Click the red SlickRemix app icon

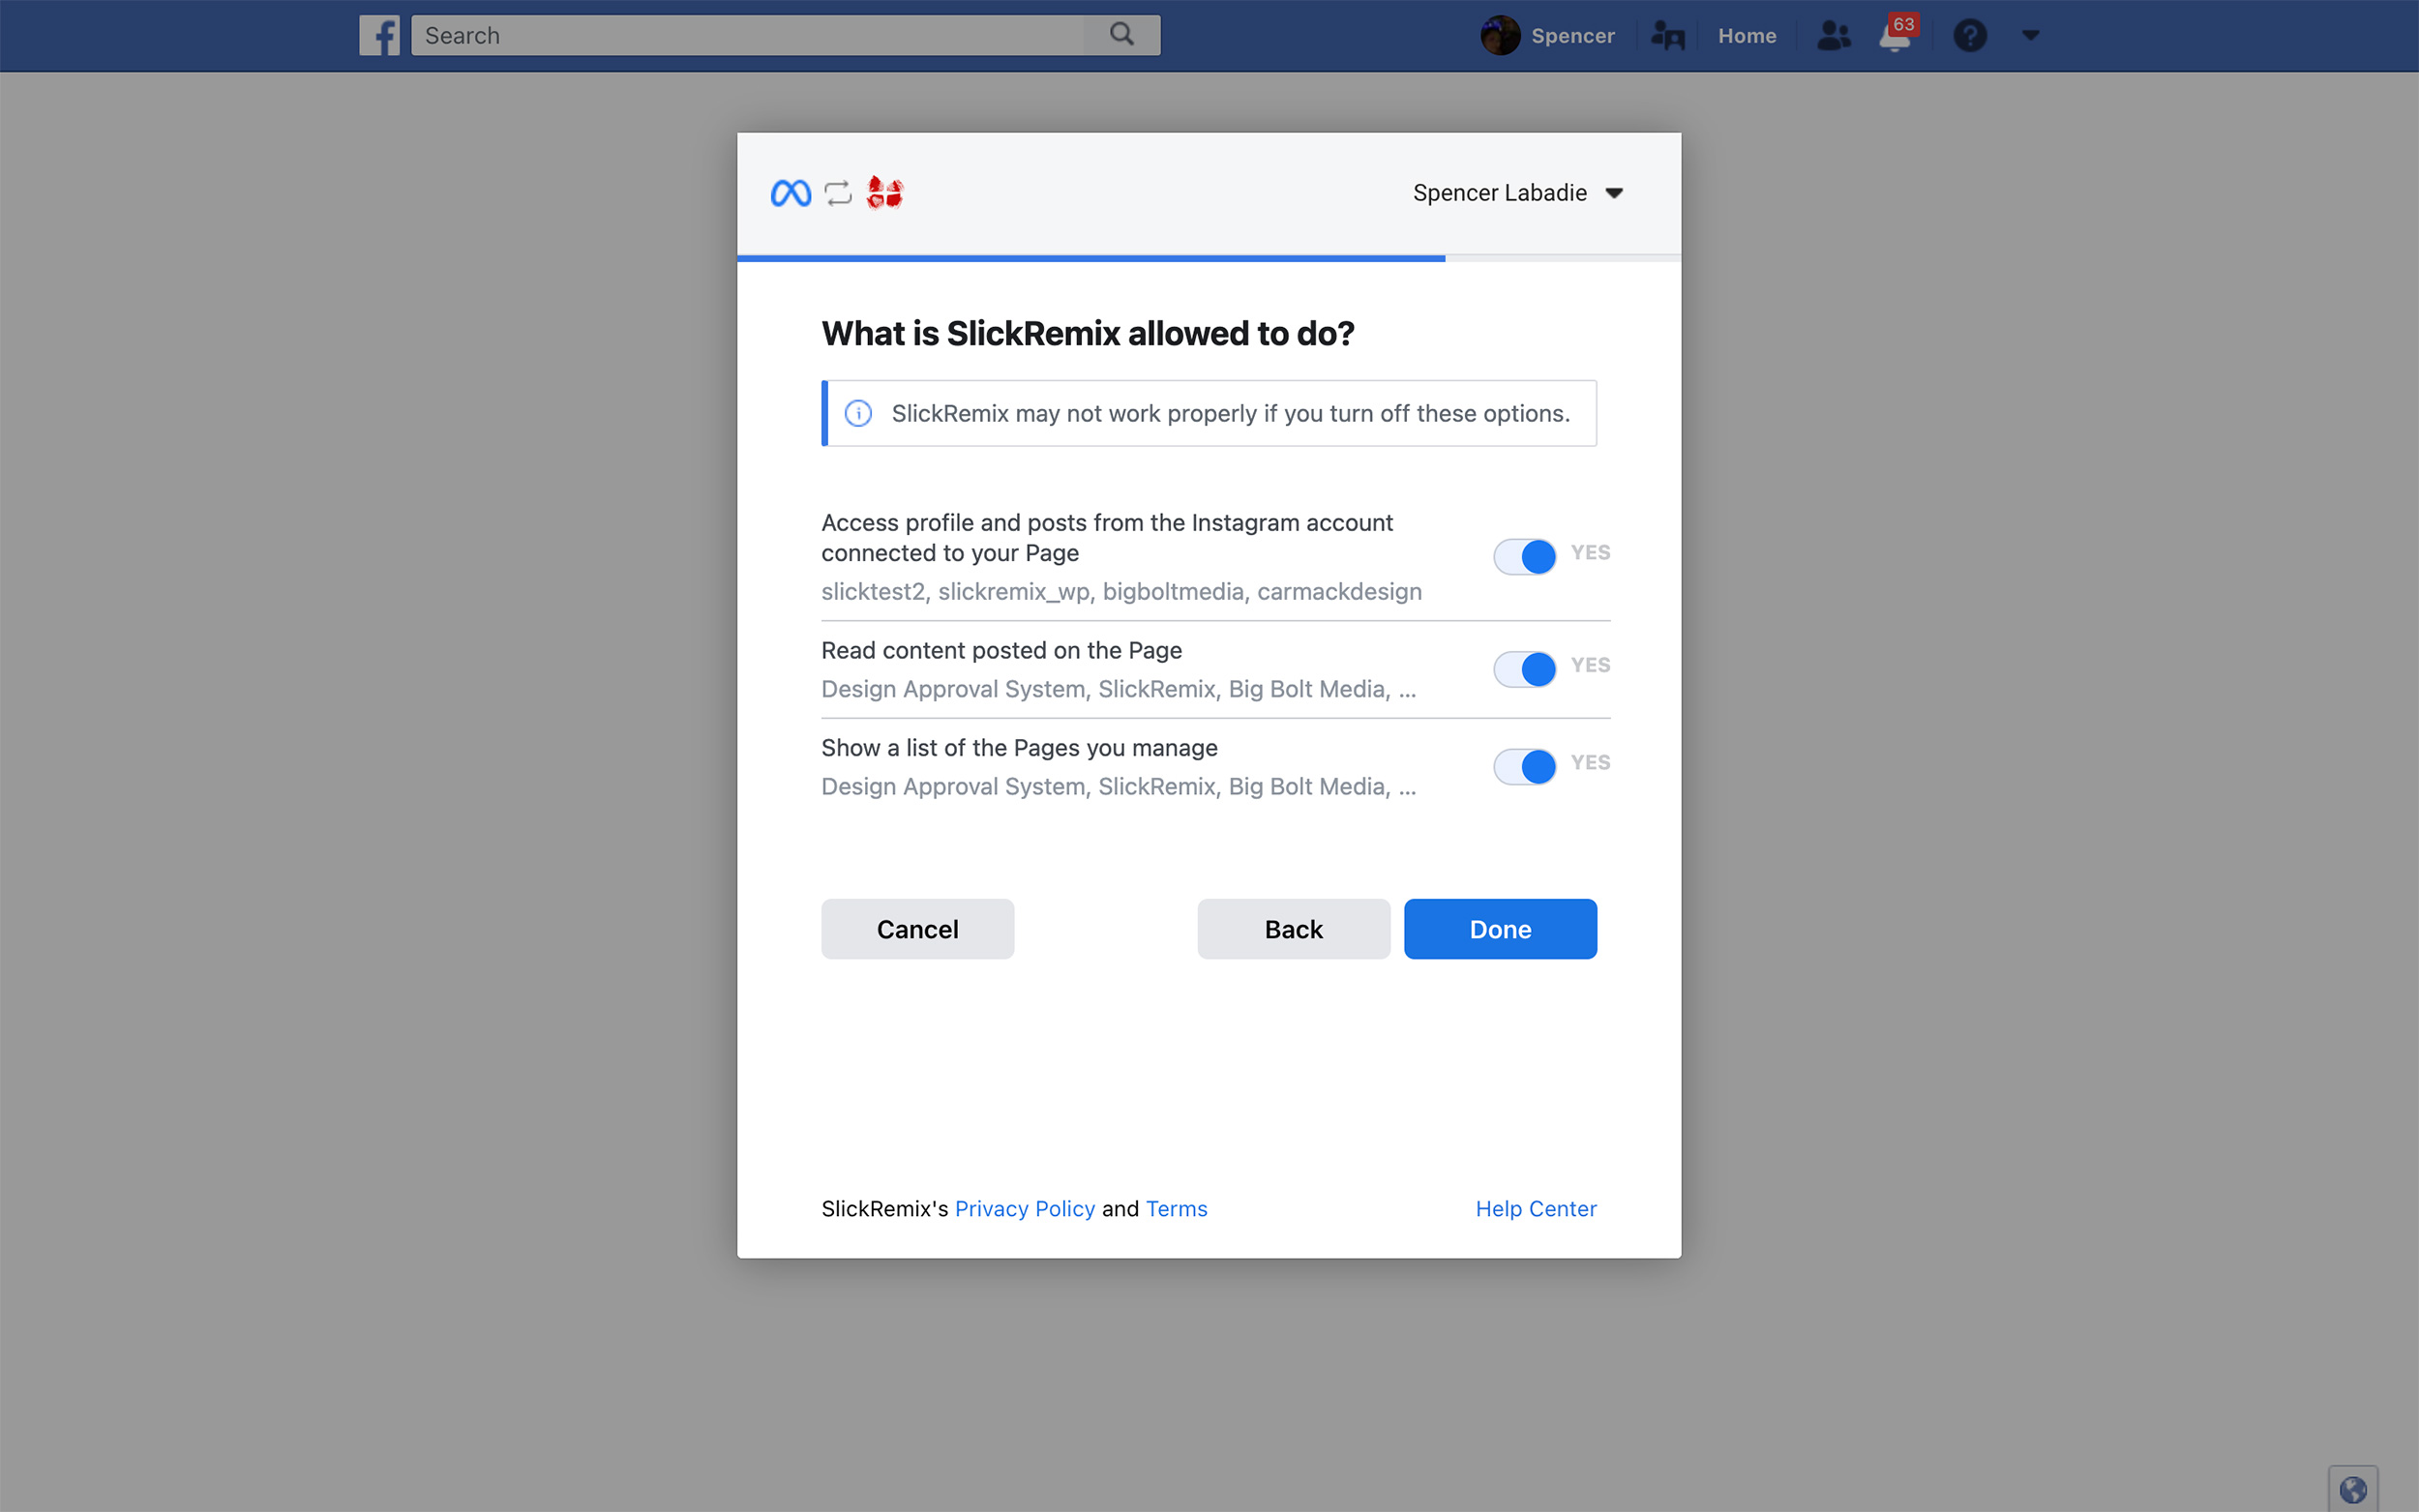coord(884,192)
